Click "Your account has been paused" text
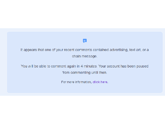165x124 pixels. (123, 66)
